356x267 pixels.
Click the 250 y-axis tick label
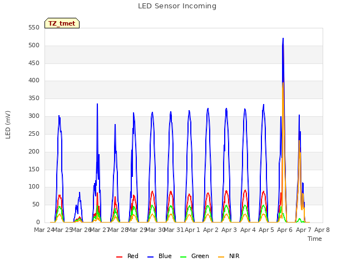[34, 133]
